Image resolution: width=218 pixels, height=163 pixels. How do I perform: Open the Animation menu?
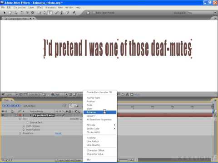[x=50, y=7]
